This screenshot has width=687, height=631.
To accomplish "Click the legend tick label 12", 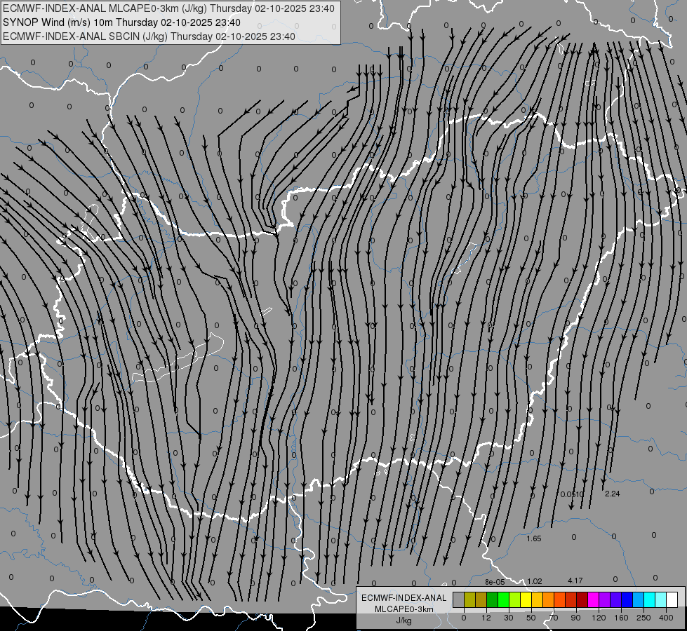I will coord(486,618).
